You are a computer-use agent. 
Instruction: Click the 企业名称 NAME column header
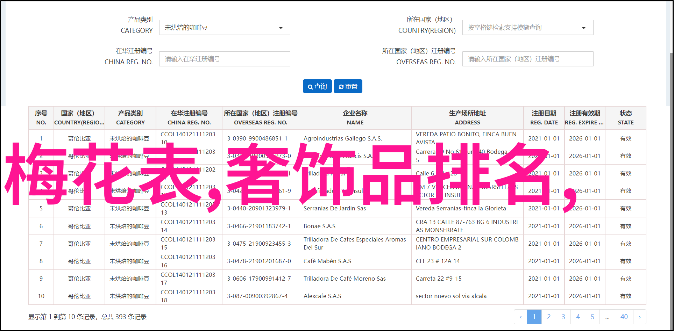(x=355, y=118)
